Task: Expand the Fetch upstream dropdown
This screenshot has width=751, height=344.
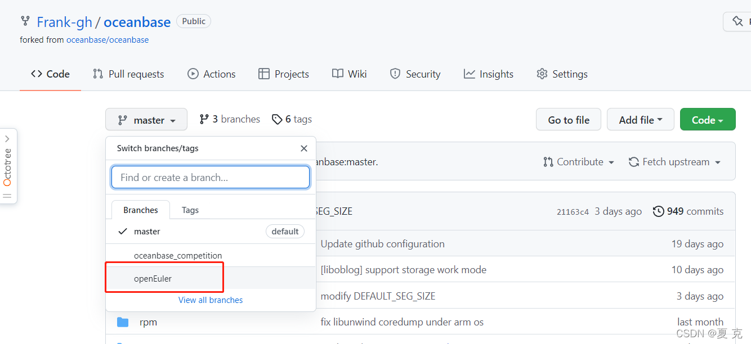Action: coord(675,162)
